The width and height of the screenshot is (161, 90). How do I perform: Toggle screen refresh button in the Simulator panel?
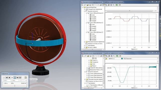point(15,77)
